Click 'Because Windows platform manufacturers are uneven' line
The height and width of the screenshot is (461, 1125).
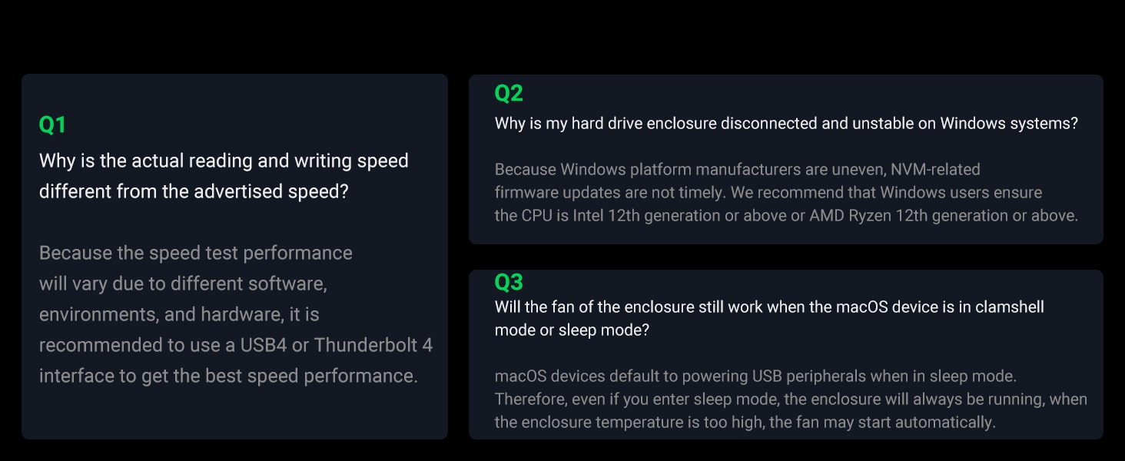click(738, 169)
